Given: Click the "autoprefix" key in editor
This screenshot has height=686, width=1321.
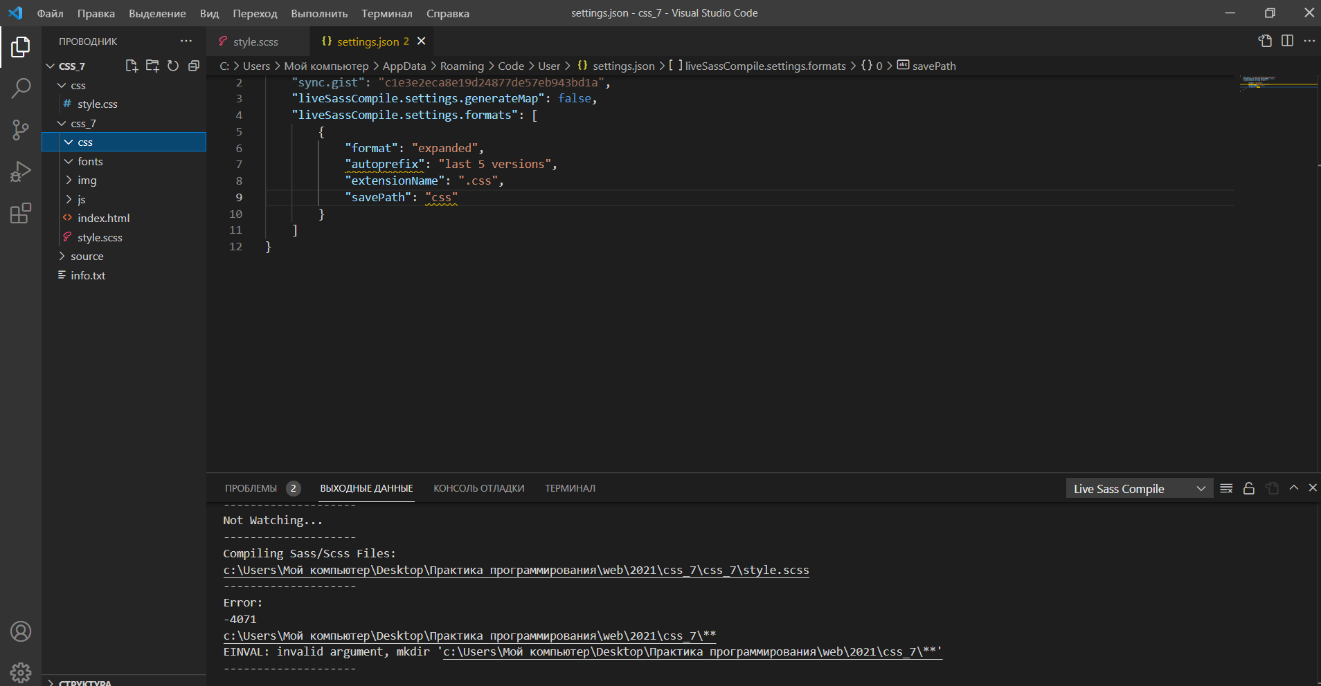Looking at the screenshot, I should [x=385, y=164].
